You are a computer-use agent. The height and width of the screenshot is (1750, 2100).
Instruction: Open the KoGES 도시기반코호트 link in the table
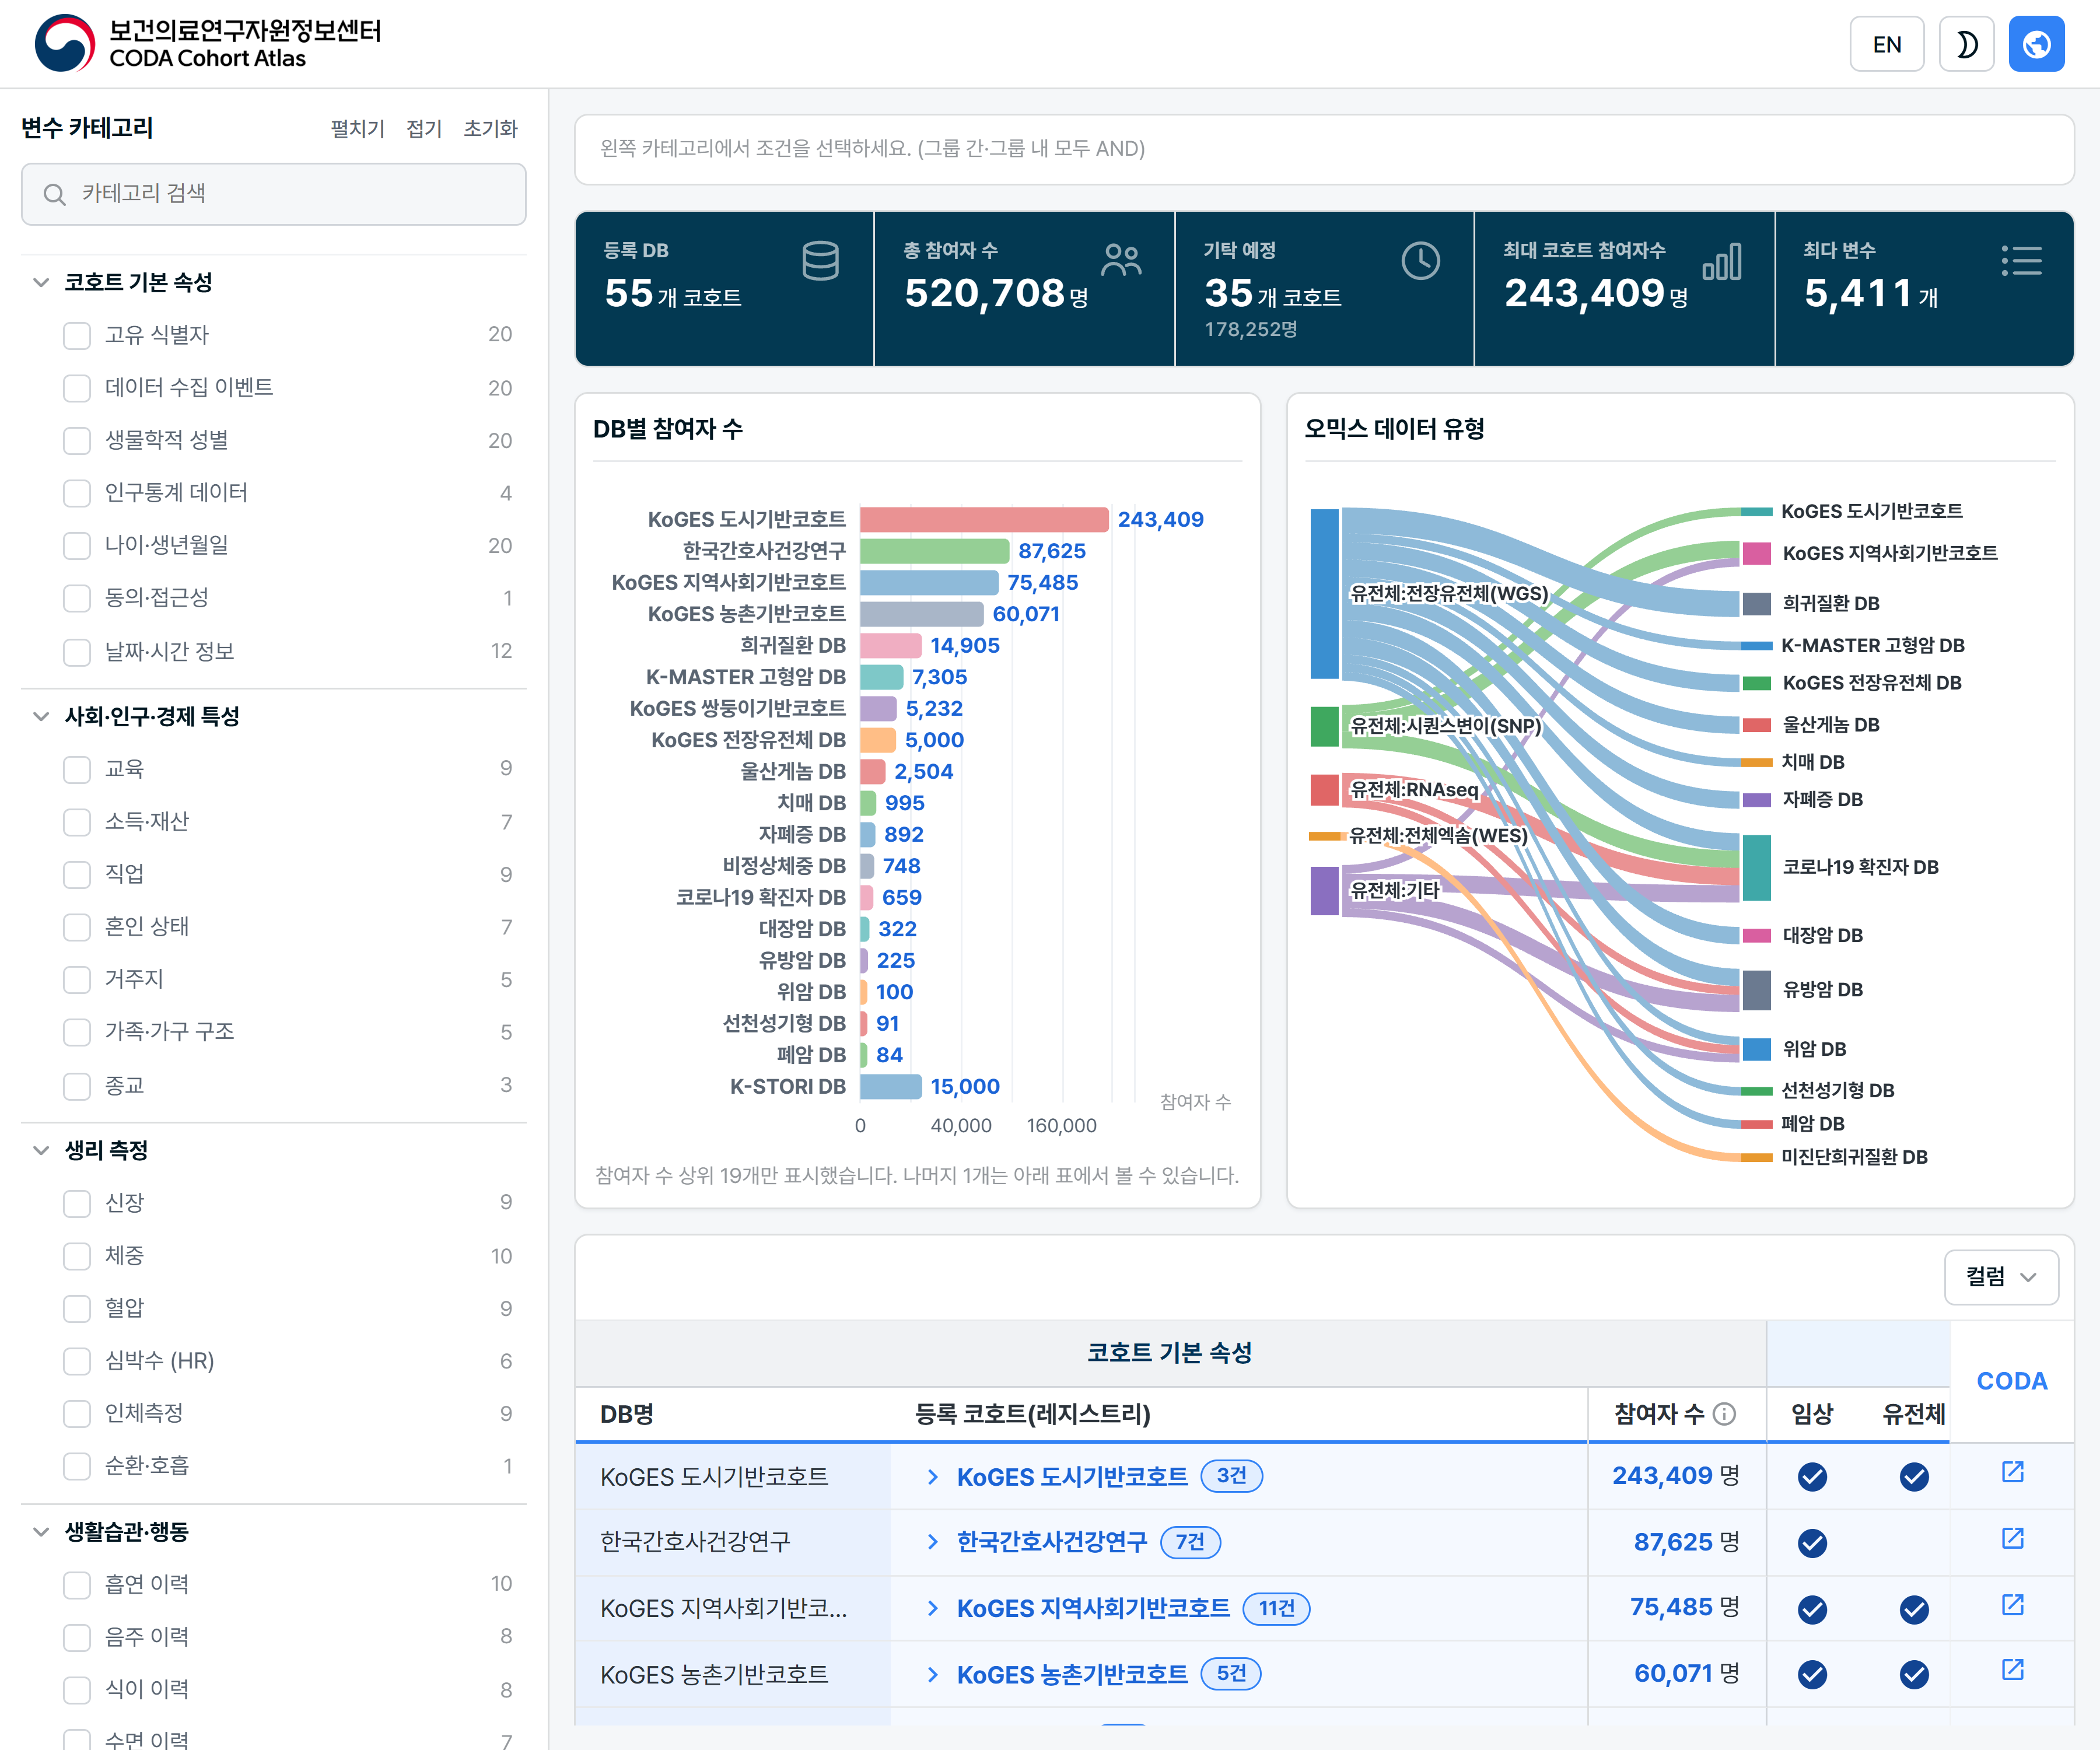[1072, 1477]
